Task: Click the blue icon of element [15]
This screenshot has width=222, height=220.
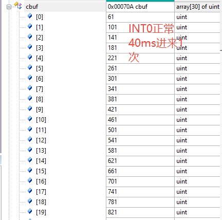Action: pos(30,170)
